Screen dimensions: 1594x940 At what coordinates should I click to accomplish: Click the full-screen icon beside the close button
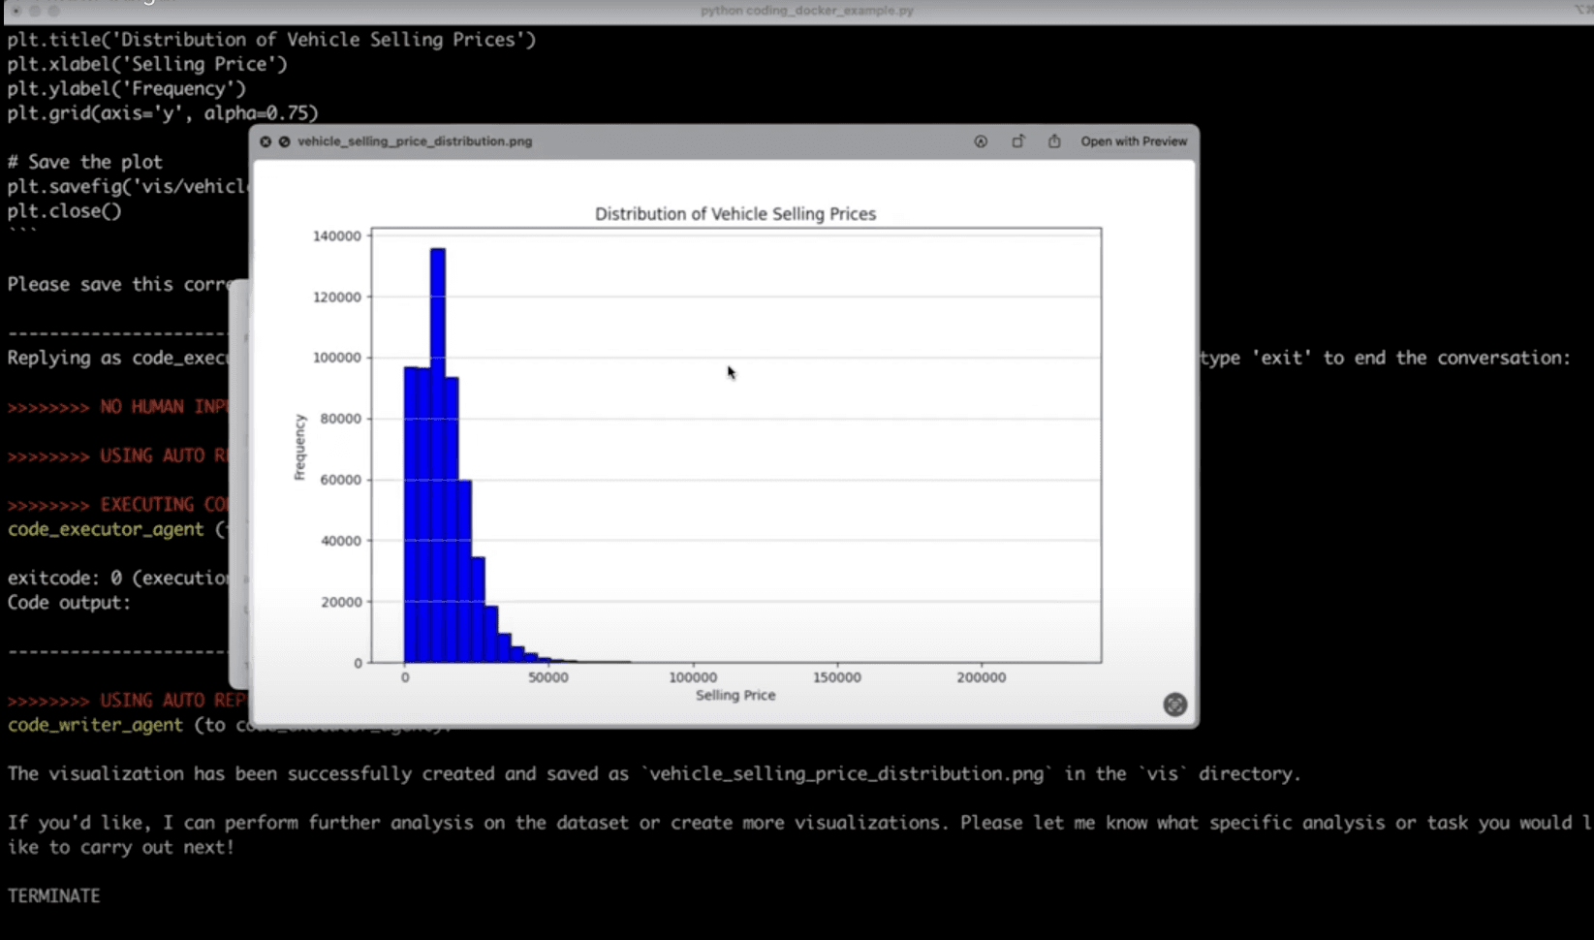[x=284, y=141]
